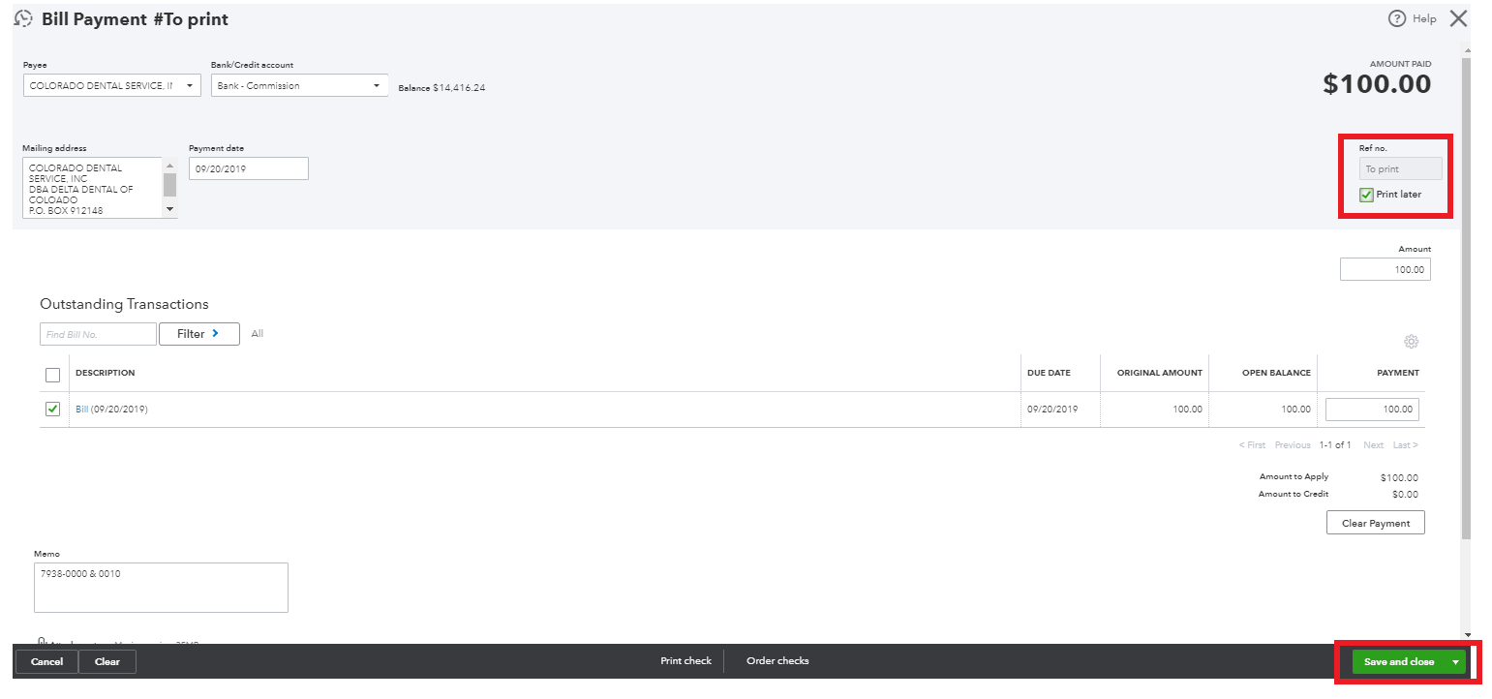
Task: Uncheck the Bill (09/20/2019) row checkbox
Action: 53,410
